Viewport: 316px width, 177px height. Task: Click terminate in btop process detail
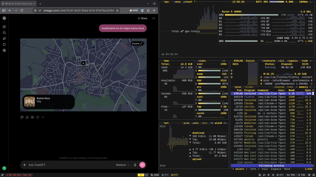pyautogui.click(x=269, y=61)
